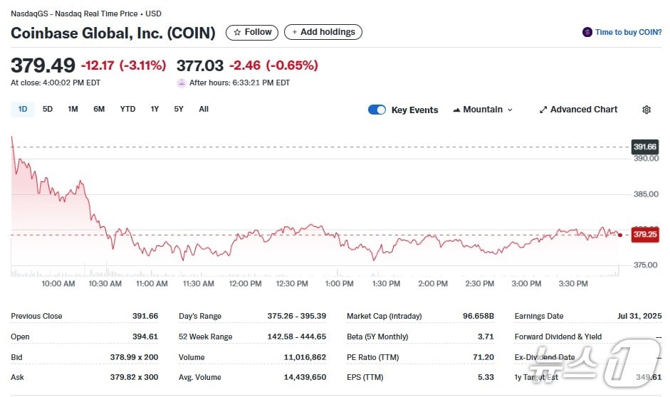Select the All time range
The height and width of the screenshot is (397, 670).
click(204, 109)
